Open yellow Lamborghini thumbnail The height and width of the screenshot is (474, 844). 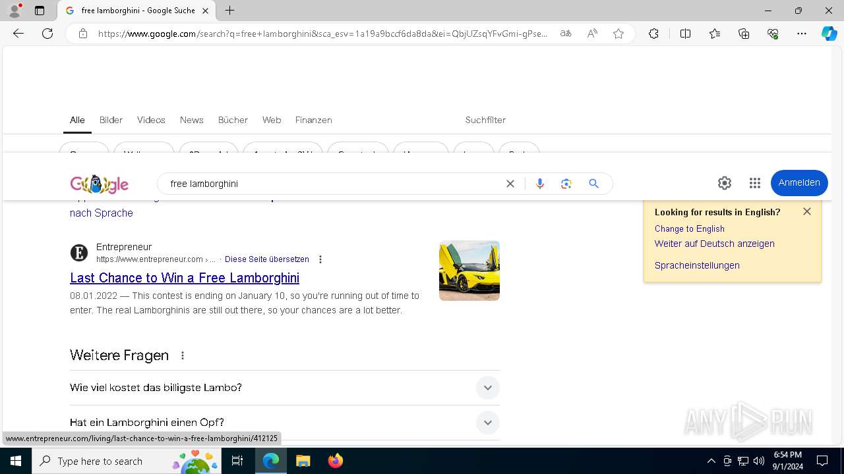[x=469, y=271]
